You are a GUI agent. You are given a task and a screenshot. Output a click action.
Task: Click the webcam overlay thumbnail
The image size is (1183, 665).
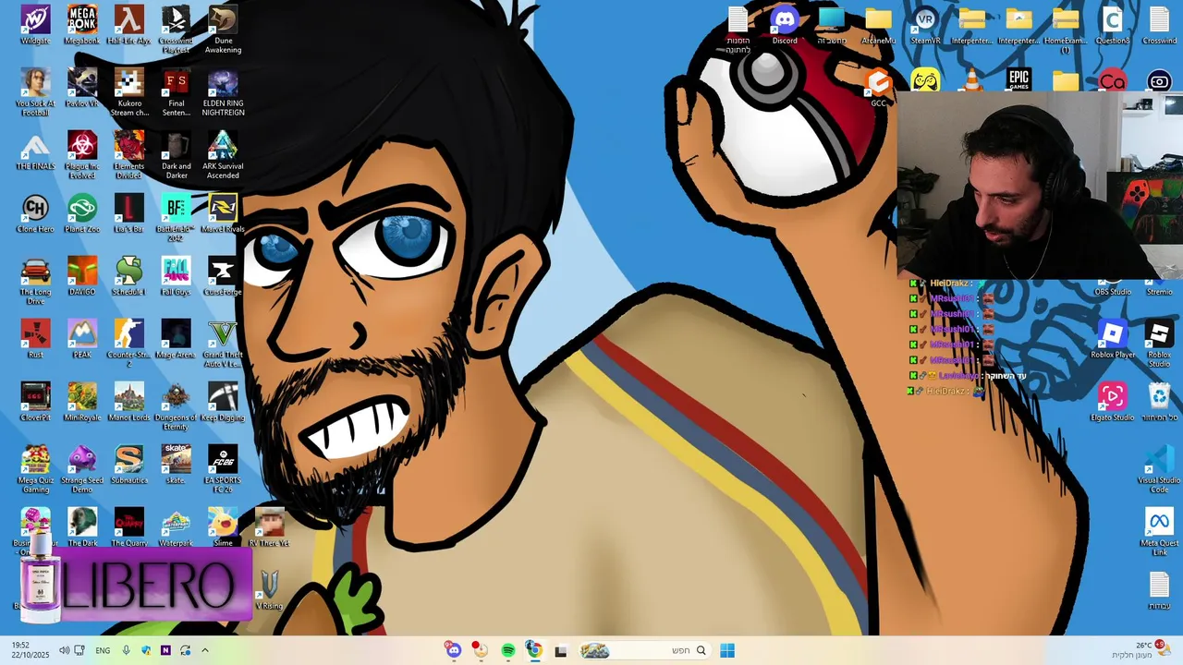[1040, 186]
